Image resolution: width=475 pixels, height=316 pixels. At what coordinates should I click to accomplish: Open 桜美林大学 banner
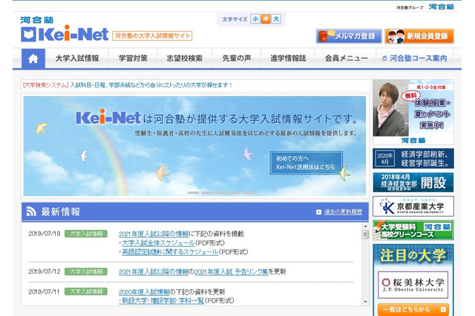click(413, 285)
